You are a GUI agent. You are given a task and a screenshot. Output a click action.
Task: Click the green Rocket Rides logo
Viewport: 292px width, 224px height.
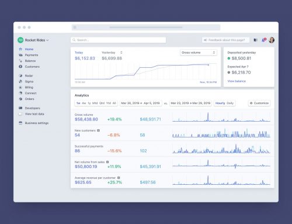20,40
